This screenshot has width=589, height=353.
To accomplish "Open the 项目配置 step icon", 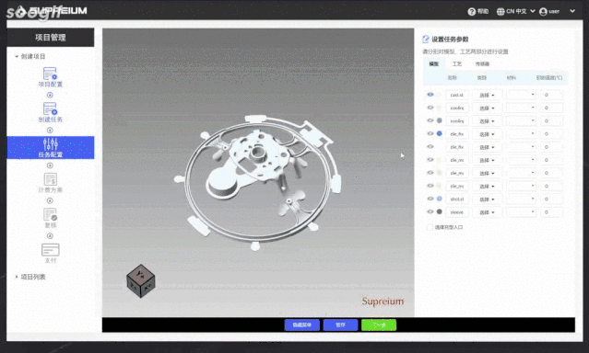I will 50,73.
